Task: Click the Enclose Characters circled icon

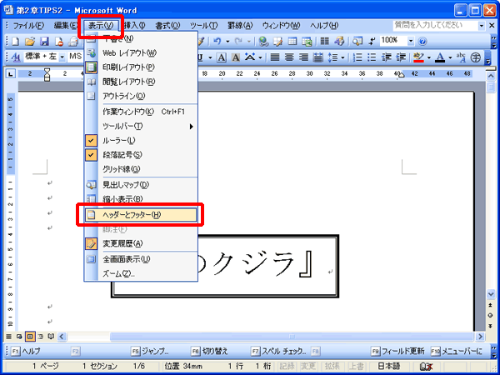Action: coord(476,57)
